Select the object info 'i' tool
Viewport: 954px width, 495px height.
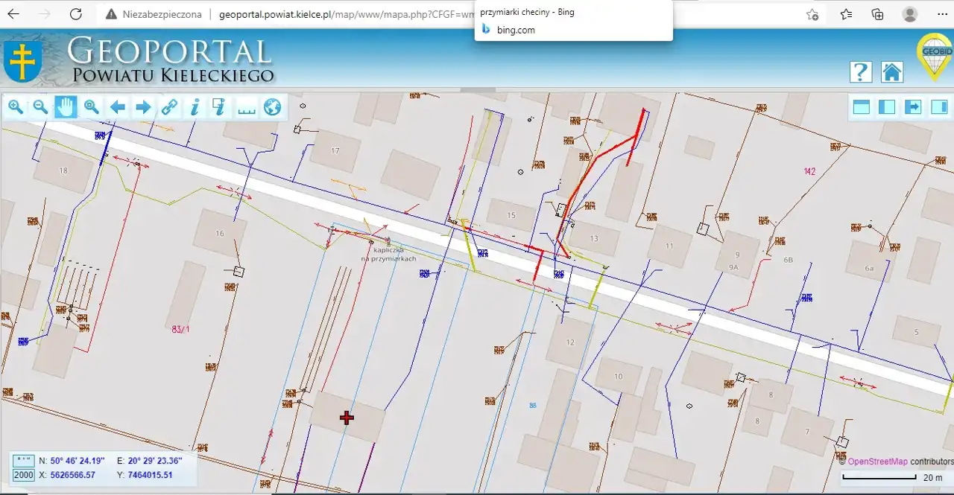tap(195, 107)
